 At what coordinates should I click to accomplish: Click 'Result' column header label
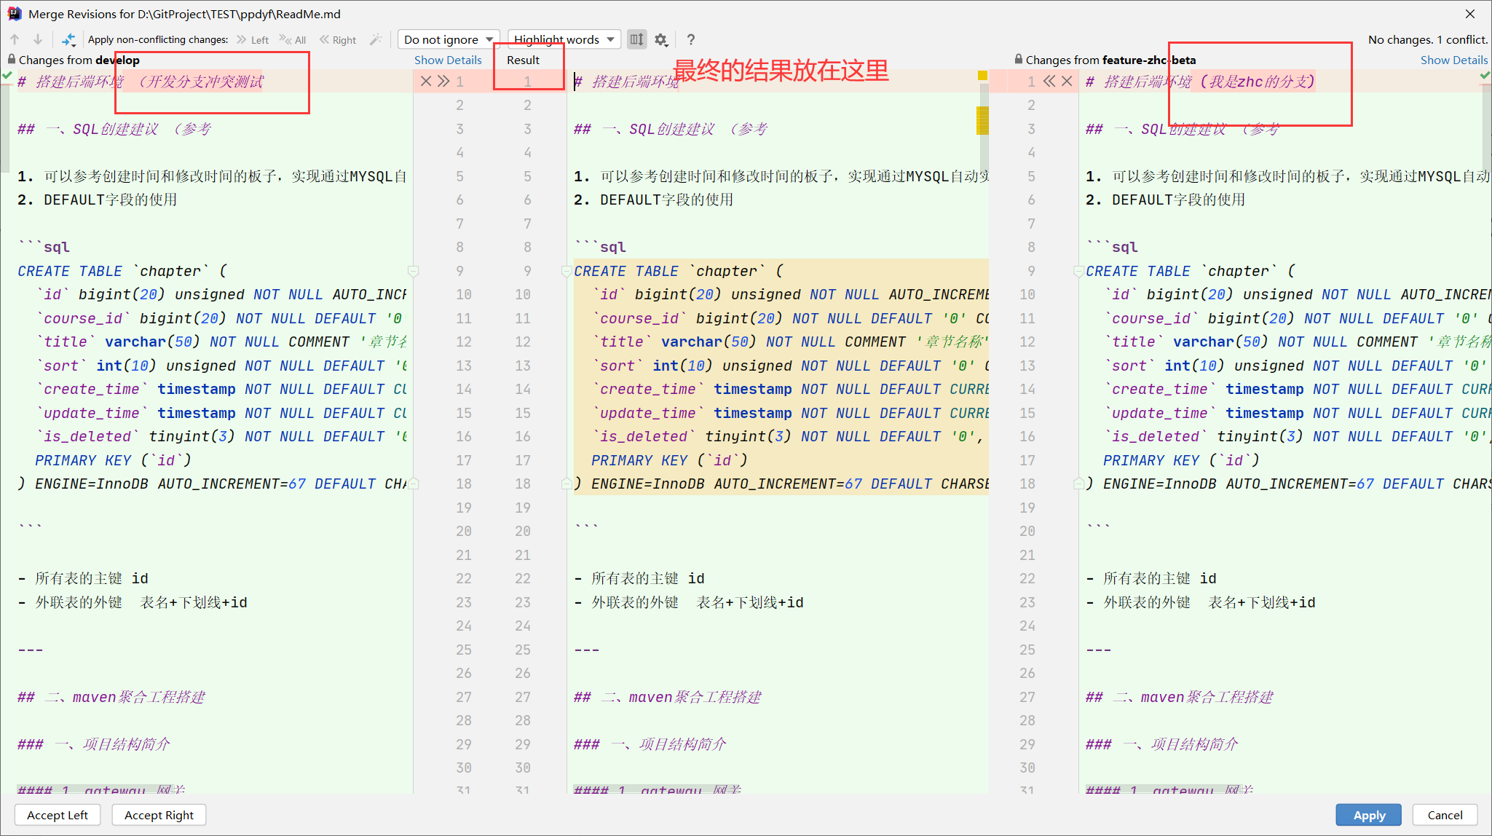click(523, 60)
